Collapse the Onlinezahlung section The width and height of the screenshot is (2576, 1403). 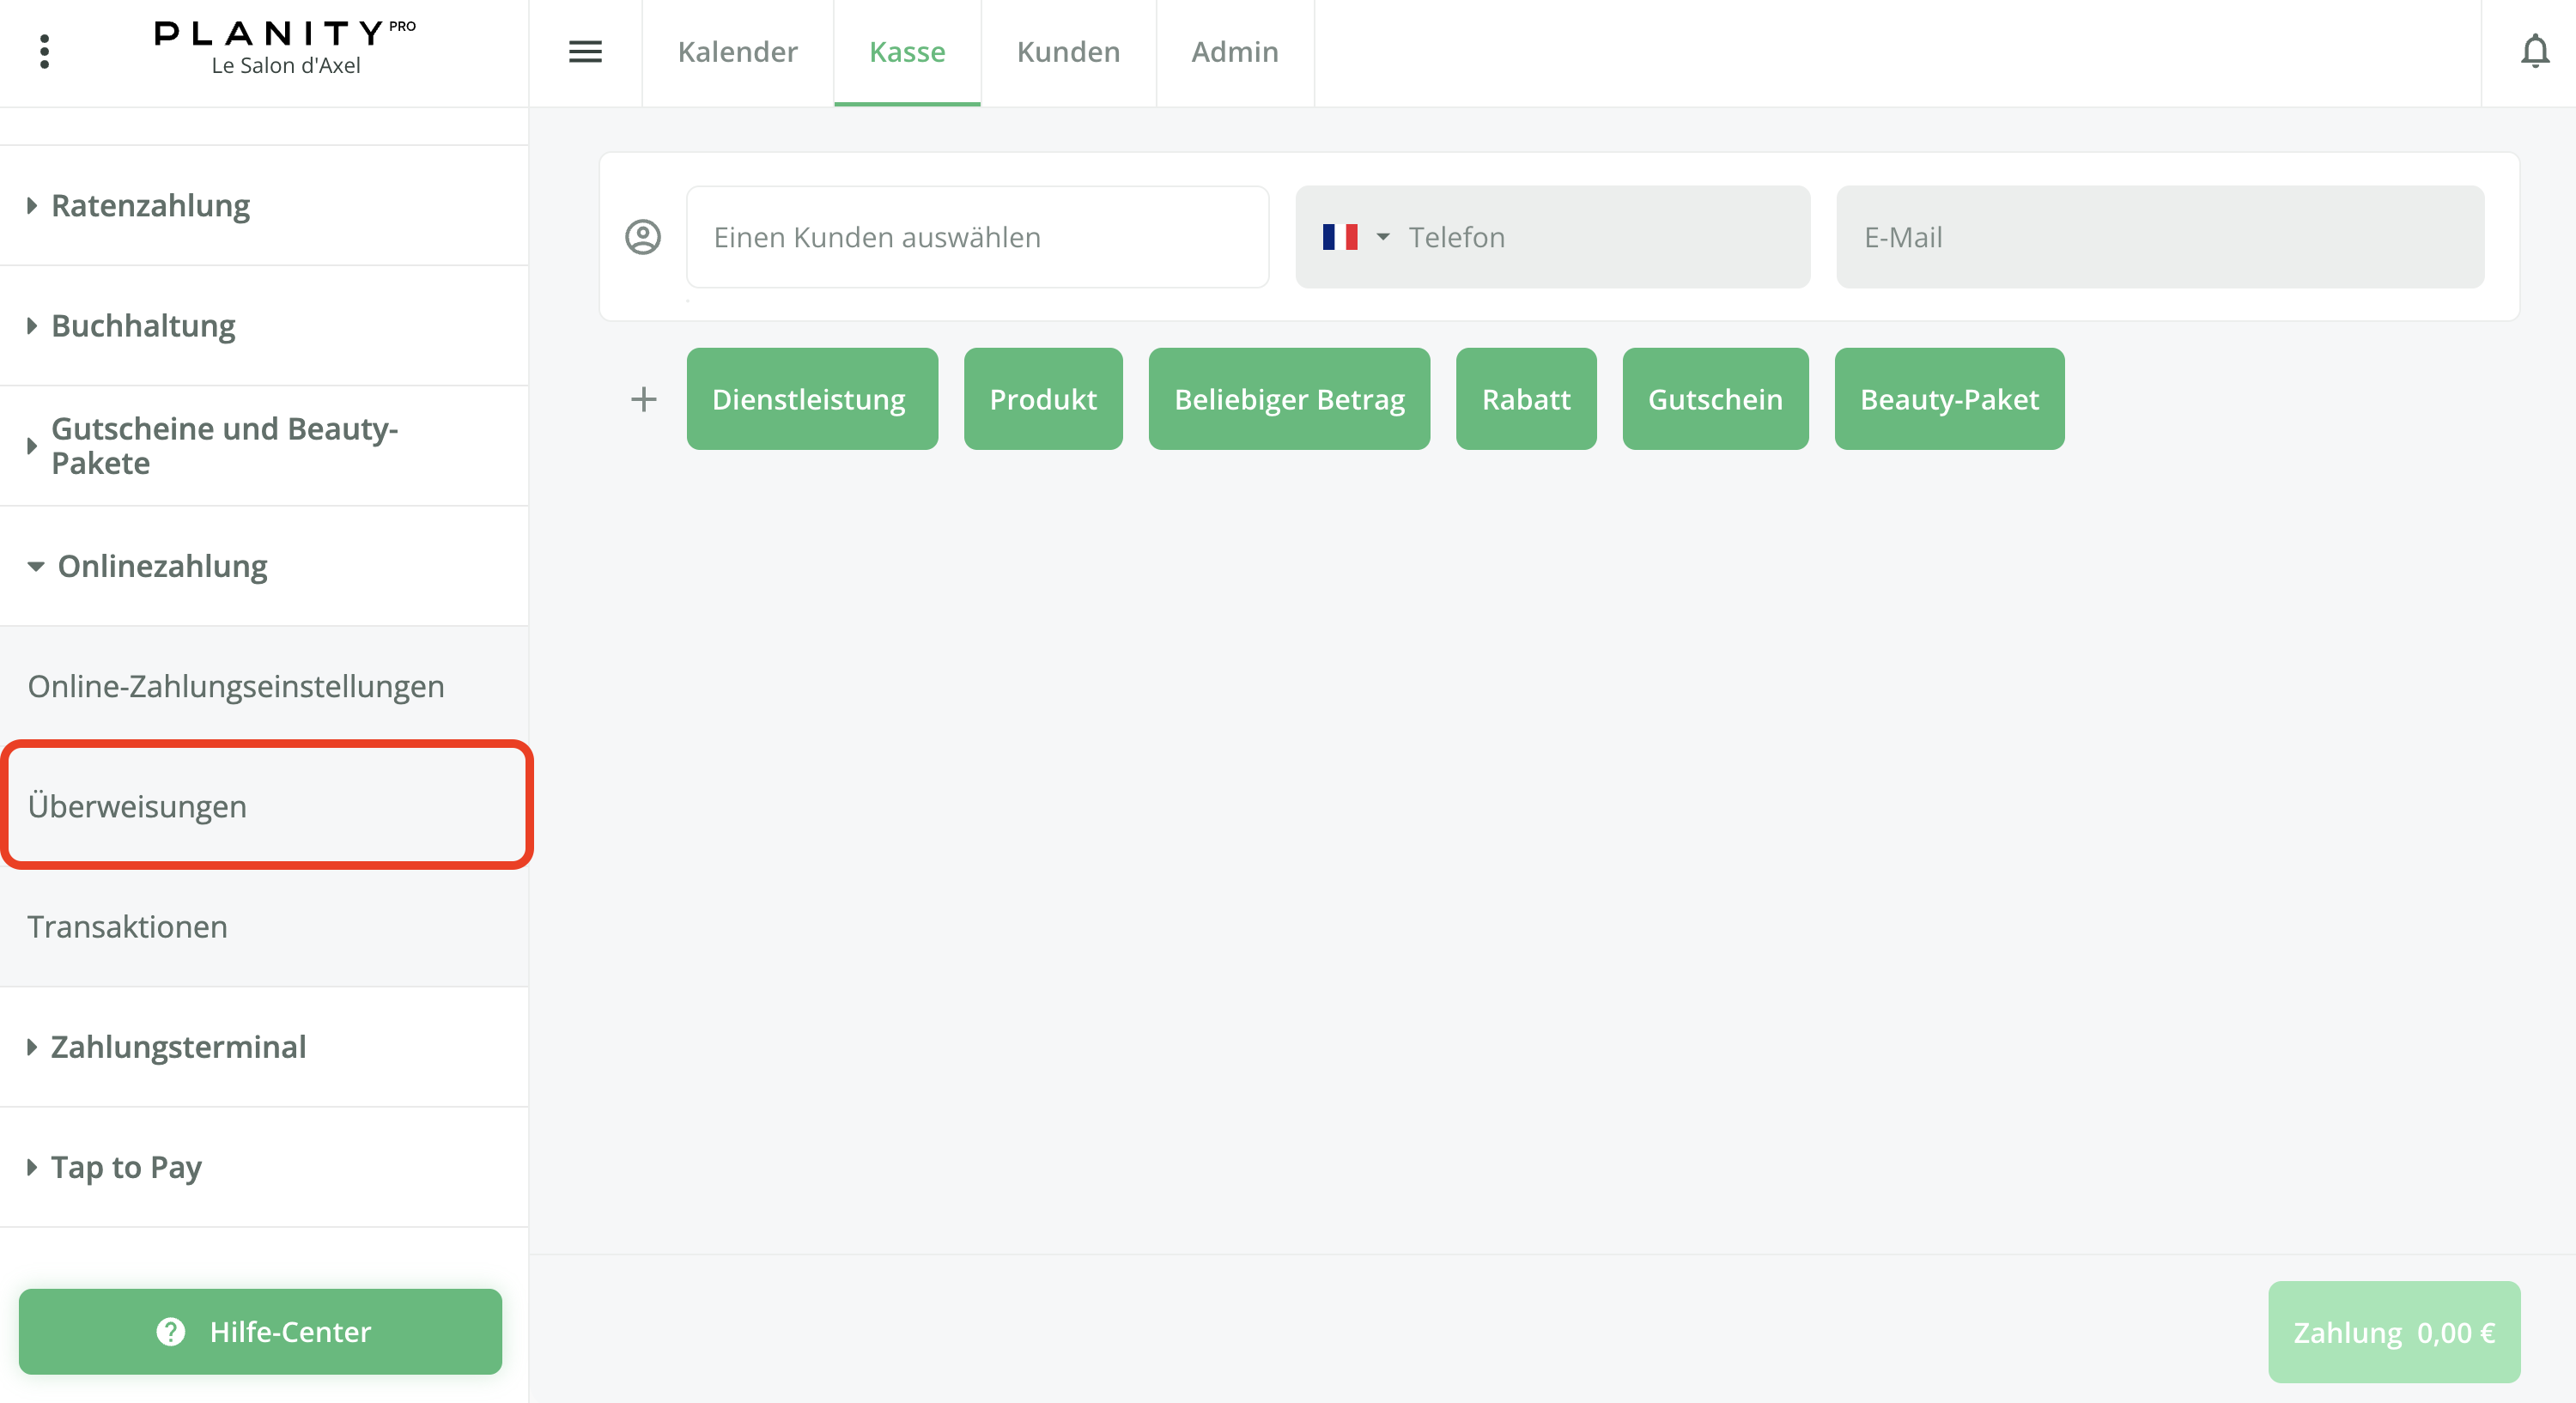pos(162,566)
